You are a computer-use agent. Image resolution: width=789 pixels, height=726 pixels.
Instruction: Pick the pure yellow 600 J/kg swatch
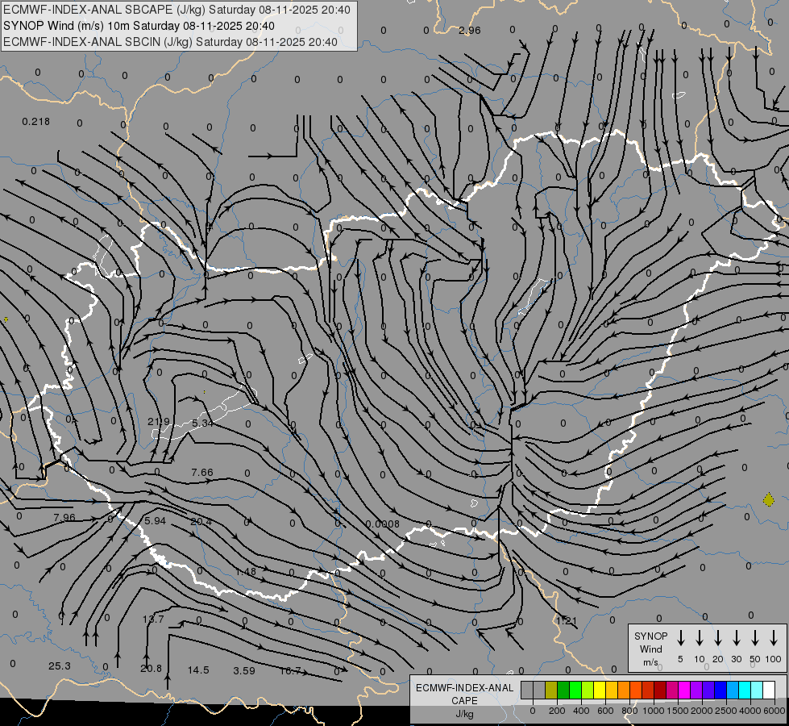pyautogui.click(x=600, y=690)
